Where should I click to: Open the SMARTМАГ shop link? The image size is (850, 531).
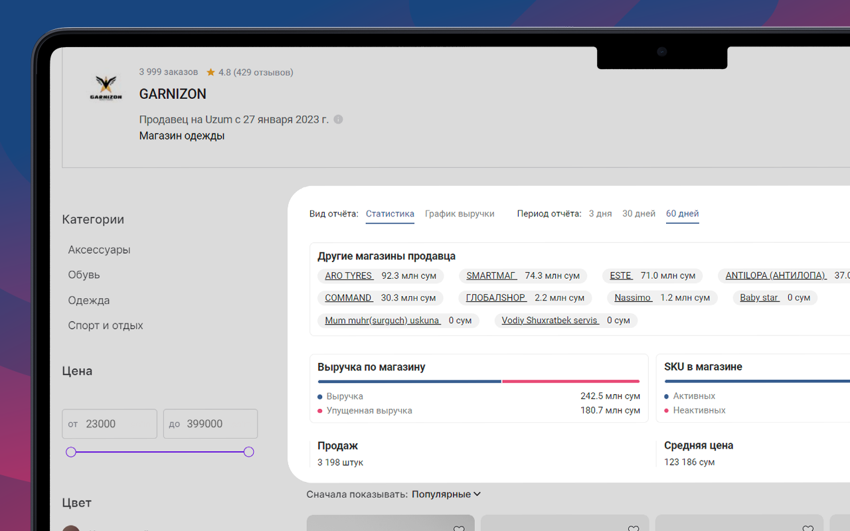[x=491, y=275]
